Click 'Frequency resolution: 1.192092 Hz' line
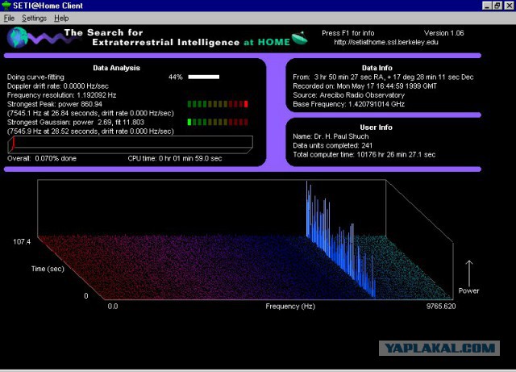The width and height of the screenshot is (516, 372). [x=61, y=95]
